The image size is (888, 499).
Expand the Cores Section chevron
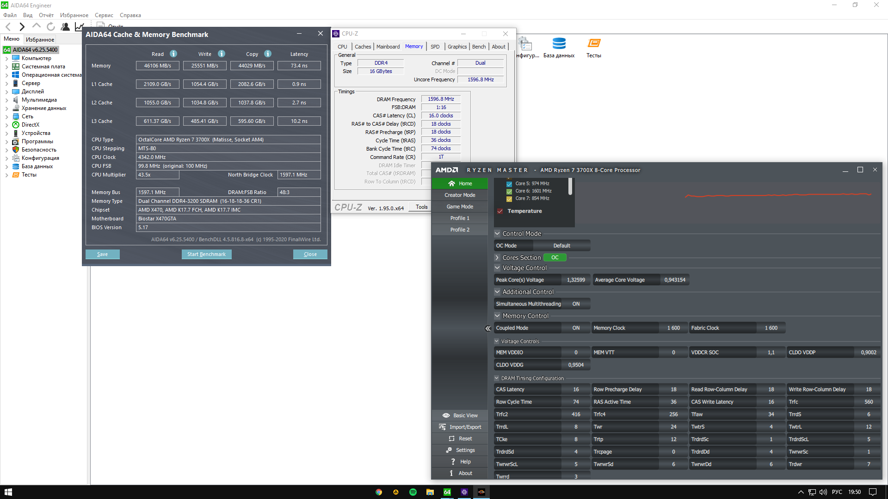click(498, 258)
